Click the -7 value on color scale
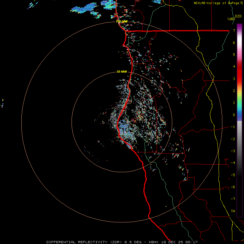The width and height of the screenshot is (244, 244). click(233, 199)
